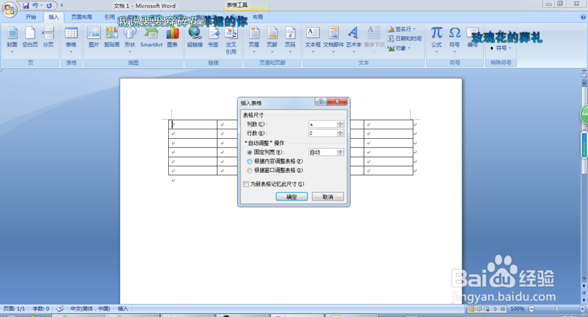This screenshot has height=317, width=588.
Task: Click language 中文(简体，中国) in status bar
Action: [90, 309]
